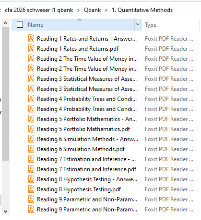Expand the chevron after cfa 2026 schweser l1 qbank
This screenshot has width=201, height=220.
(78, 10)
